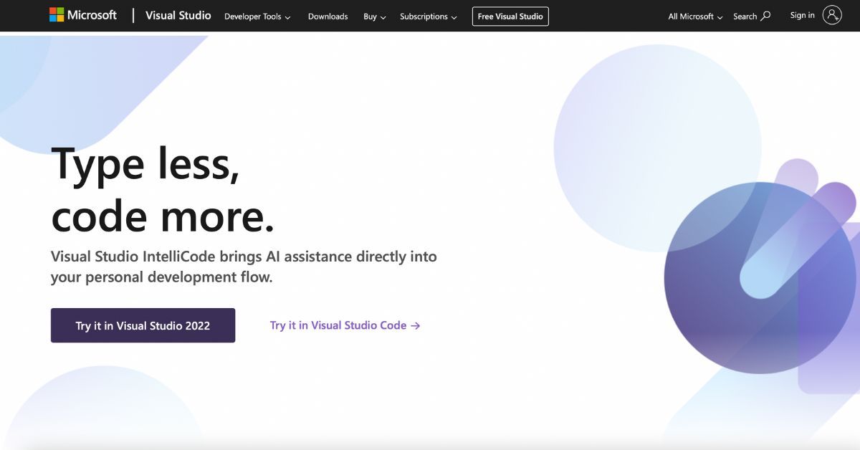Click the chevron next to Developer Tools
This screenshot has height=450, width=860.
coord(287,16)
